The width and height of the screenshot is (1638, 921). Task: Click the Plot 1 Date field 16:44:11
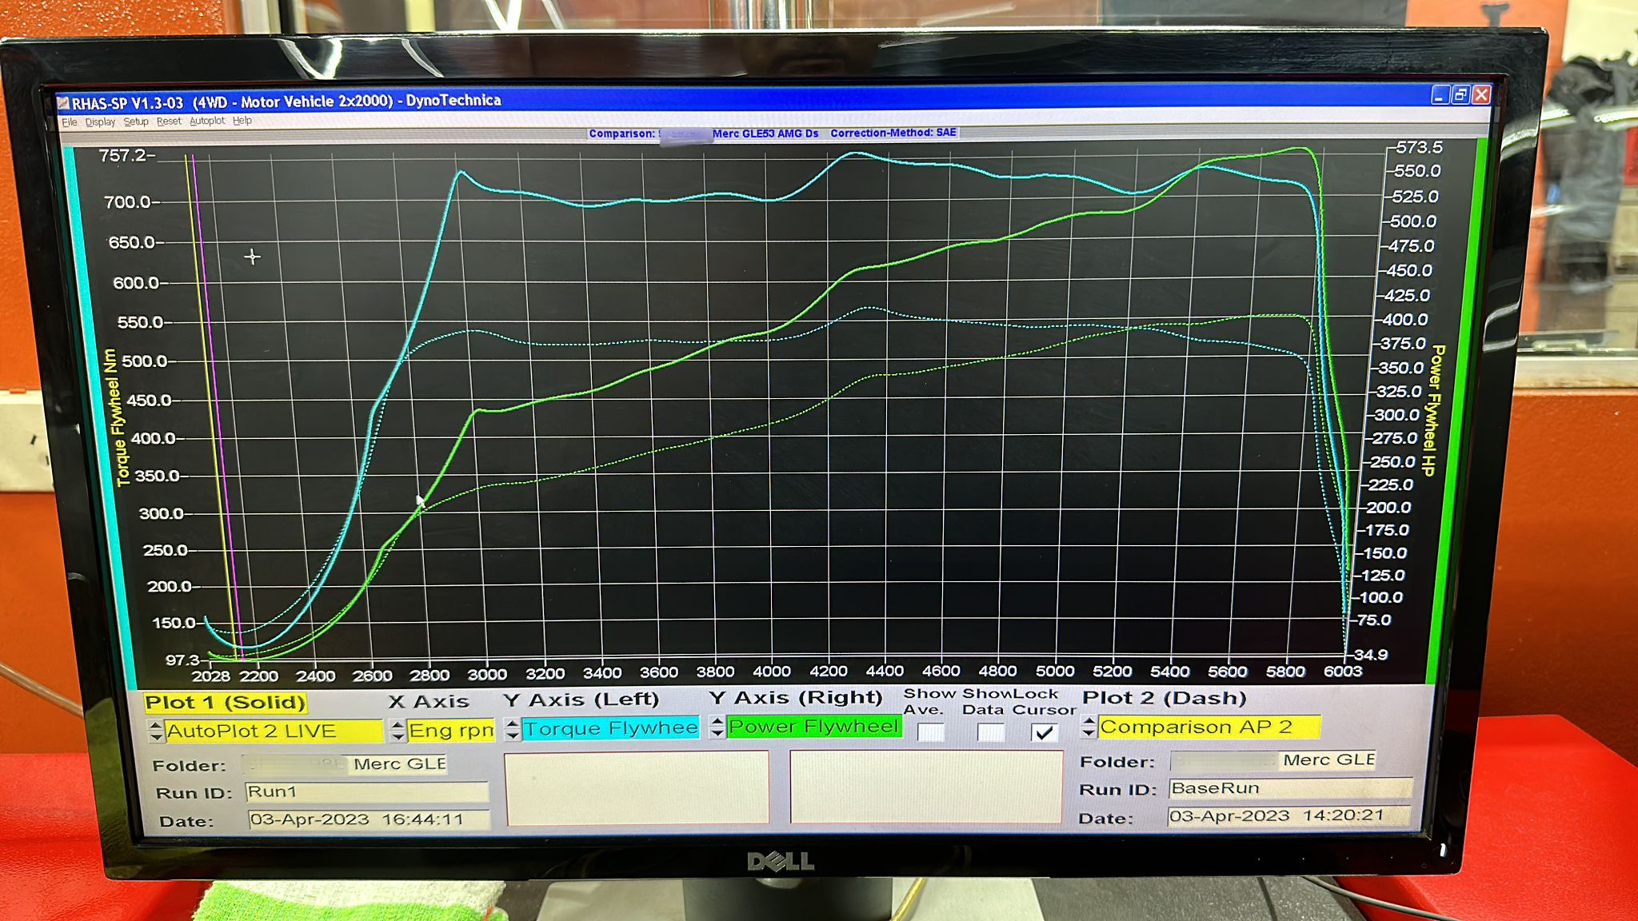(368, 819)
